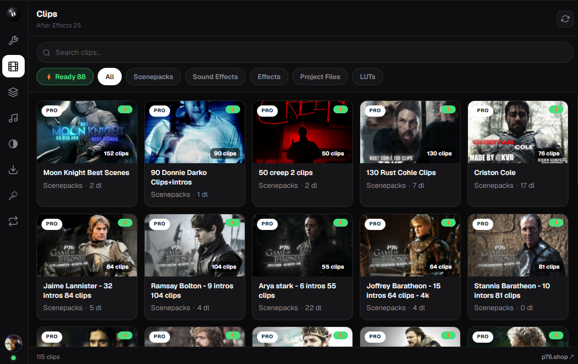Click title '90 Donnie Darko Clips+Intros'
Screen dimensions: 578x364
(179, 177)
